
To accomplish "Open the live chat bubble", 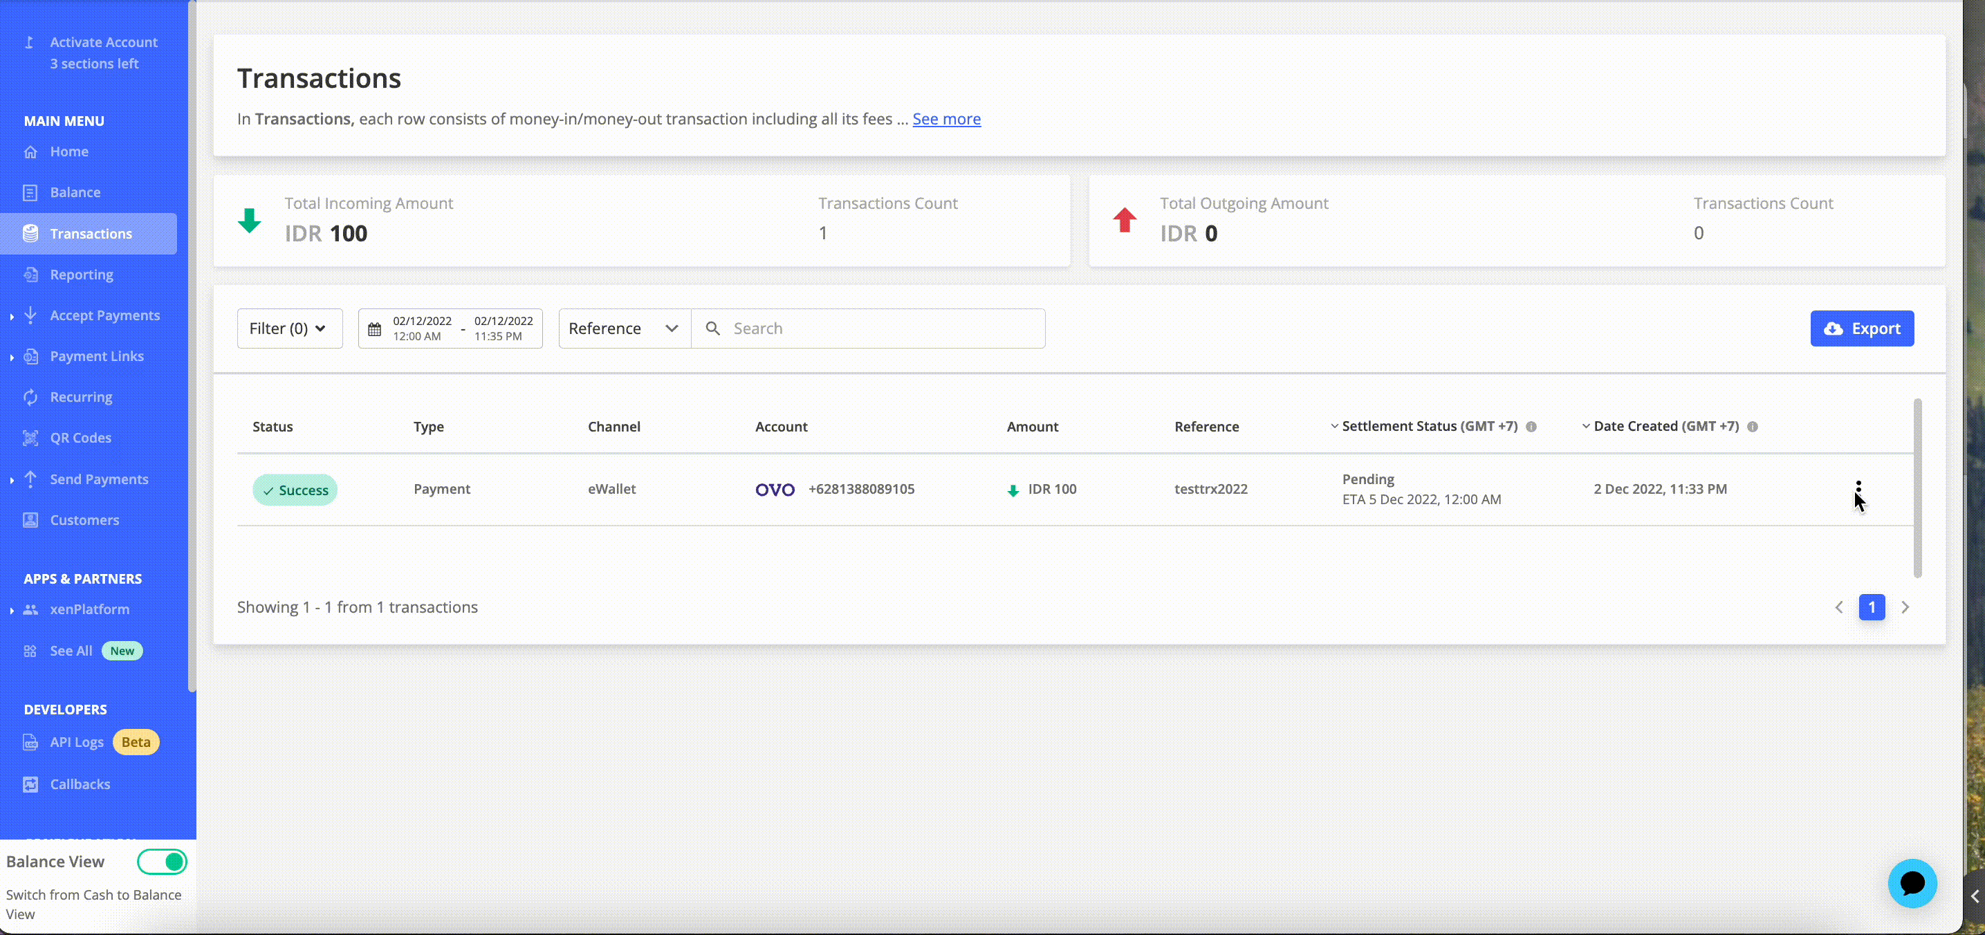I will (x=1912, y=883).
